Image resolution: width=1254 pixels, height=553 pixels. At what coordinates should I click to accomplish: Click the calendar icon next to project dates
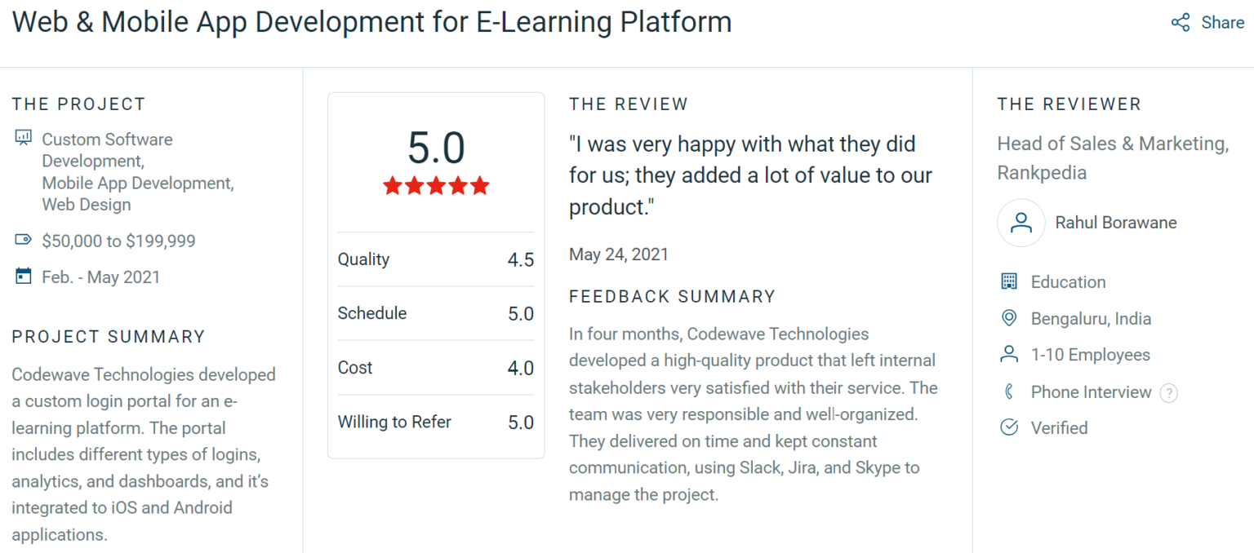click(22, 276)
